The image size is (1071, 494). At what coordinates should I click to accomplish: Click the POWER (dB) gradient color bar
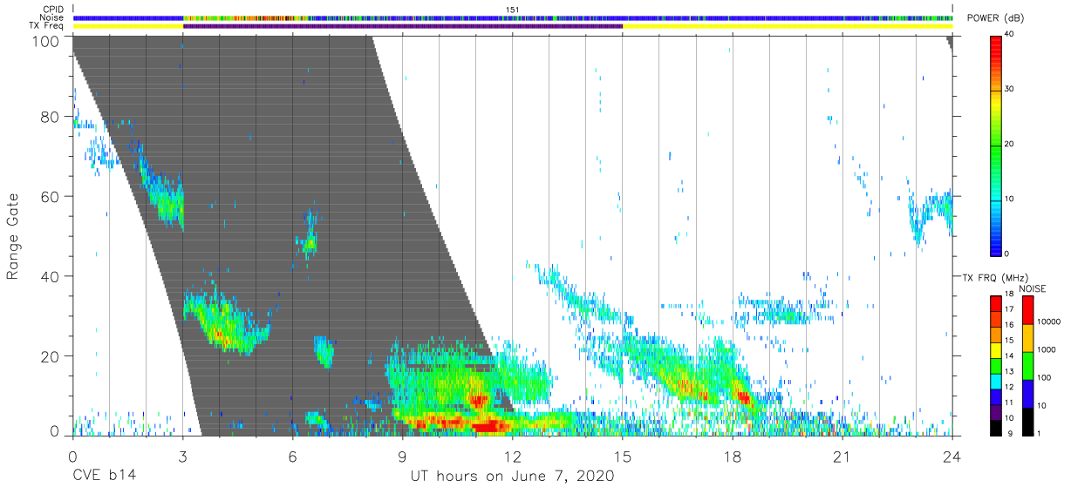pos(995,145)
